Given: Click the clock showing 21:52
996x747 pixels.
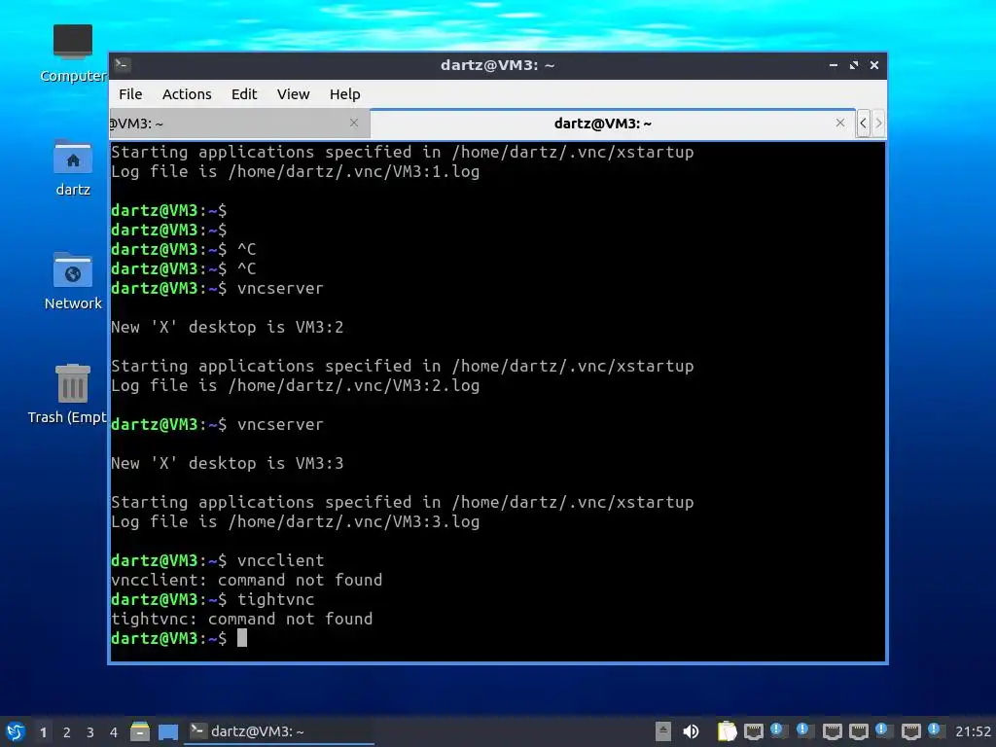Looking at the screenshot, I should click(973, 731).
